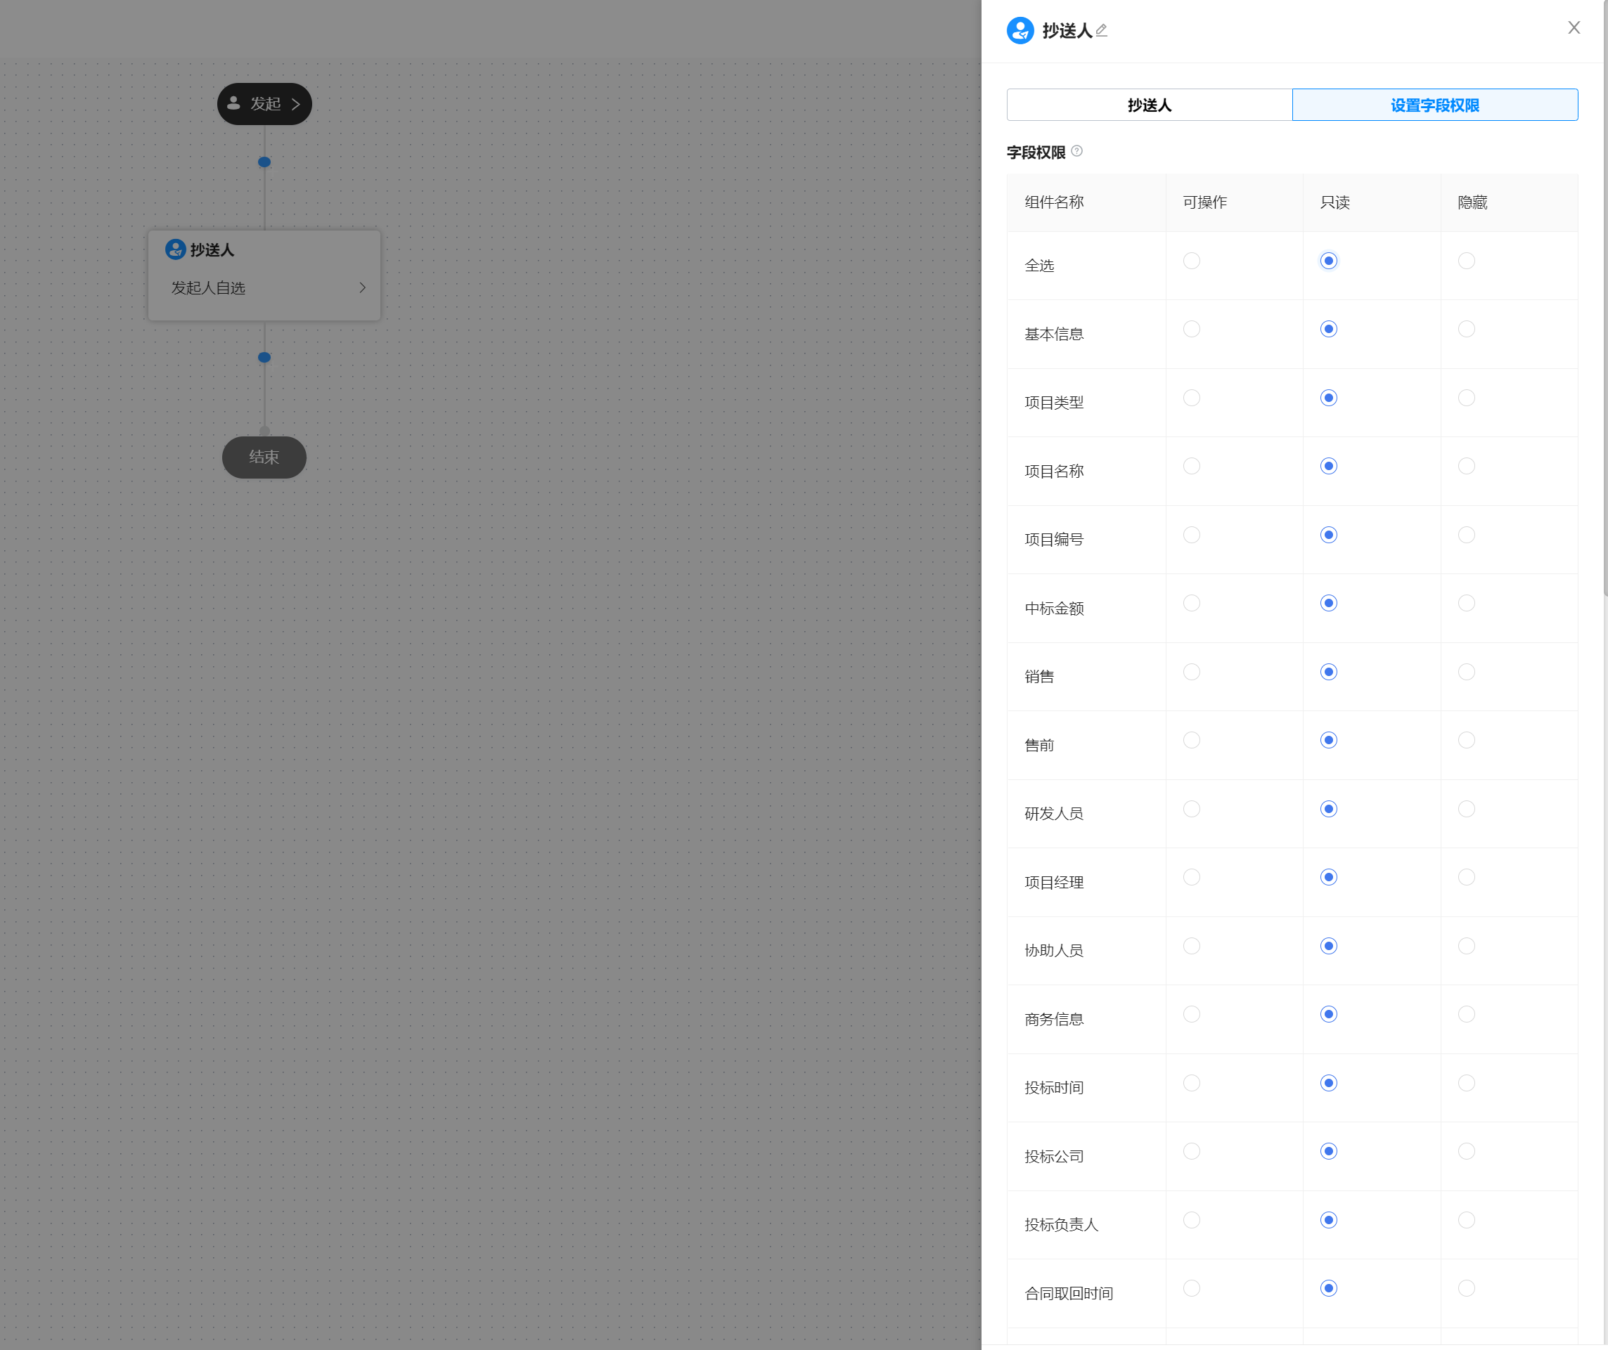Screen dimensions: 1608x1350
Task: Expand the 发起 node chevron
Action: 295,104
